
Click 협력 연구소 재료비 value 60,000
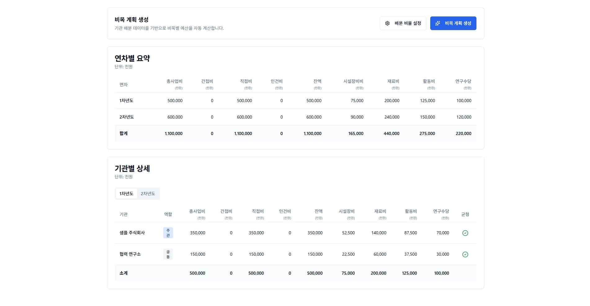coord(380,254)
